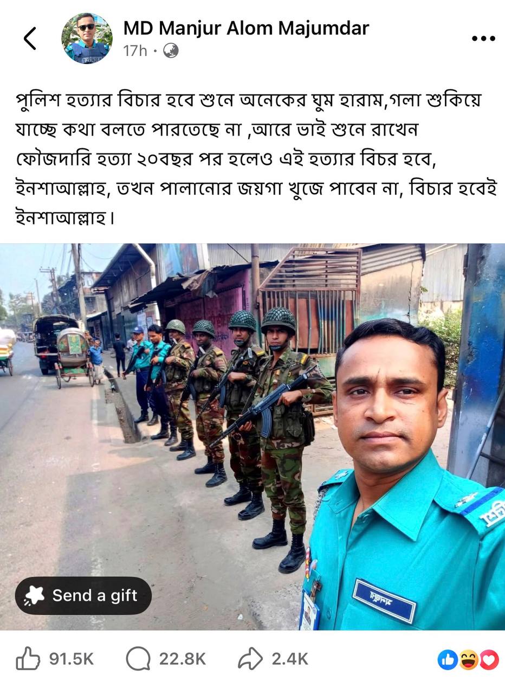View the 22.8K comments
The height and width of the screenshot is (694, 505).
[182, 659]
